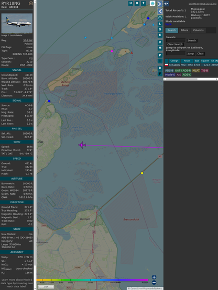This screenshot has width=218, height=290.
Task: Toggle the O map button
Action: tap(160, 29)
